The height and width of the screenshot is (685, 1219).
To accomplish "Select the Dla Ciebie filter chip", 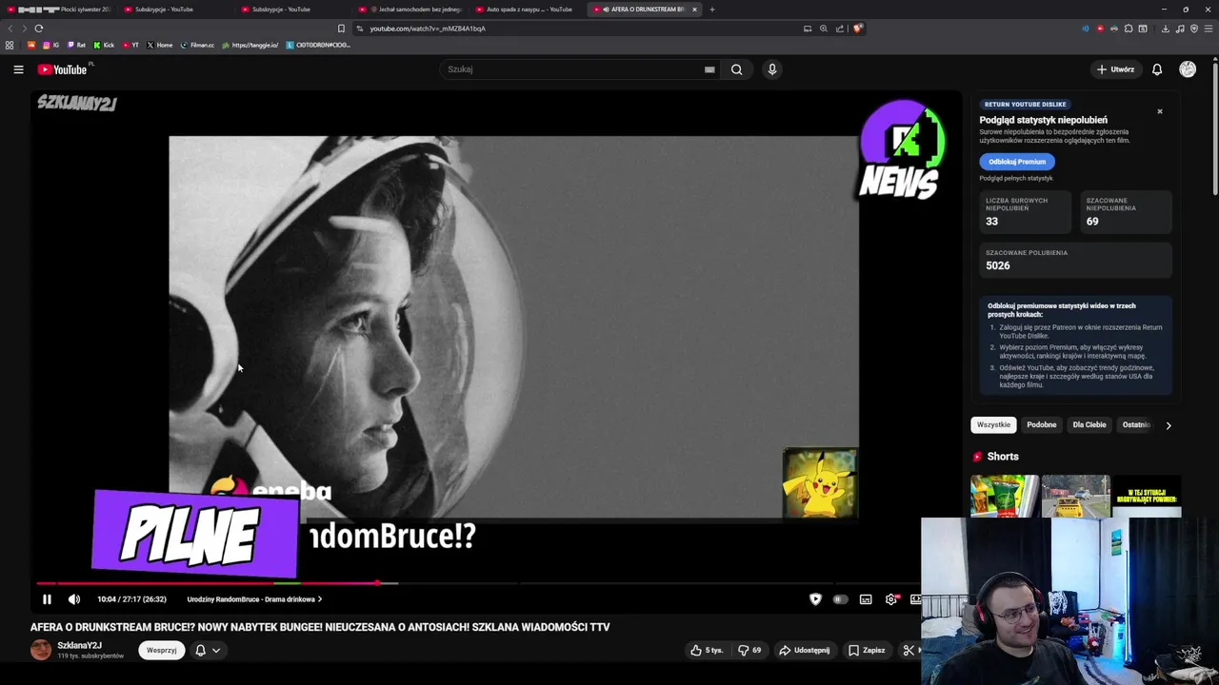I will point(1089,424).
